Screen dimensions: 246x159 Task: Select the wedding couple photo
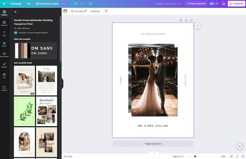pos(154,82)
